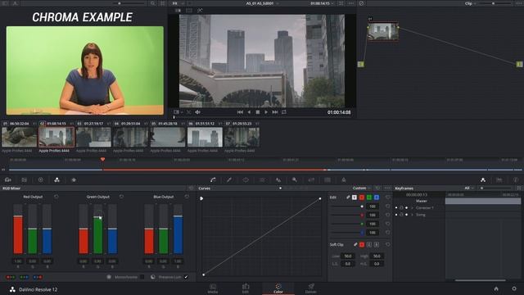524x295 pixels.
Task: Show the Scopes panel icon
Action: 499,180
